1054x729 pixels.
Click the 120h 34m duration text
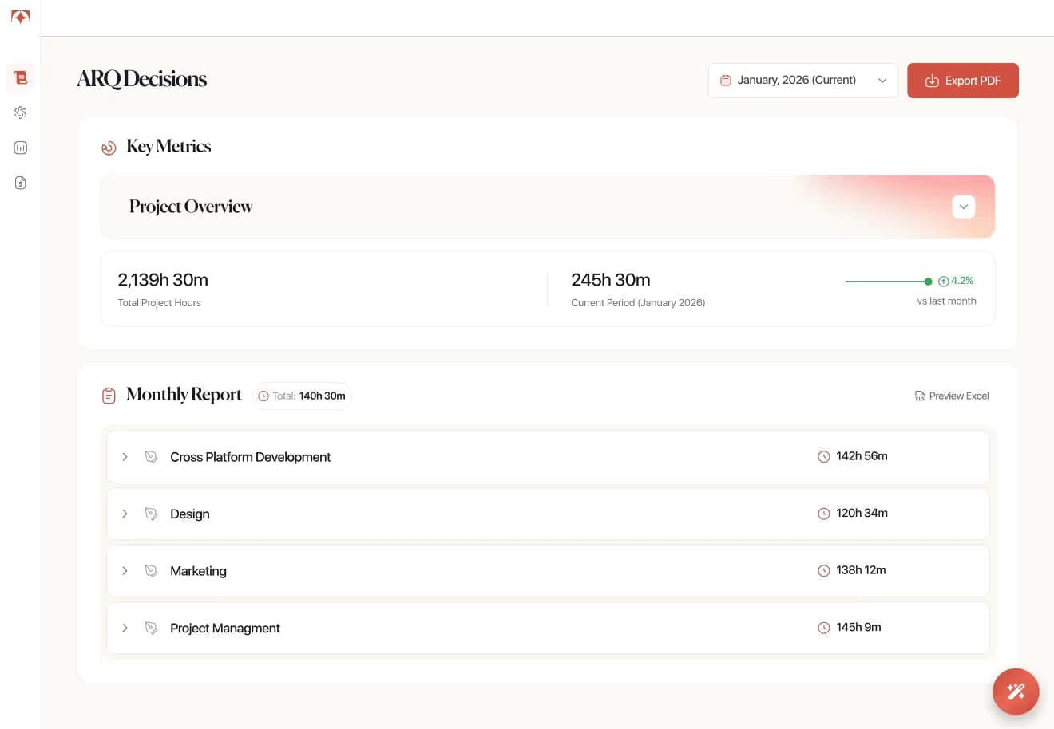click(x=862, y=513)
